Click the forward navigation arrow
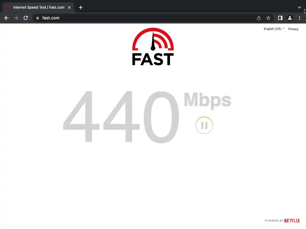306x229 pixels. pyautogui.click(x=16, y=18)
